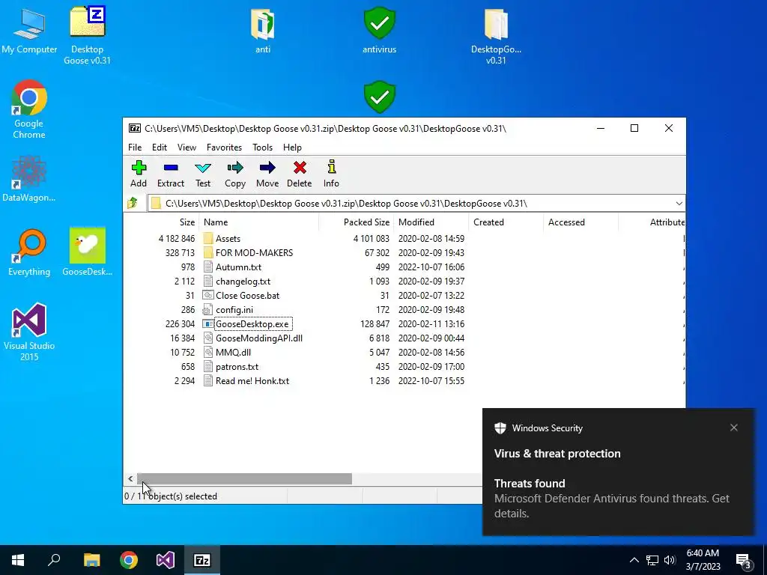Open the View menu
767x575 pixels.
[187, 147]
